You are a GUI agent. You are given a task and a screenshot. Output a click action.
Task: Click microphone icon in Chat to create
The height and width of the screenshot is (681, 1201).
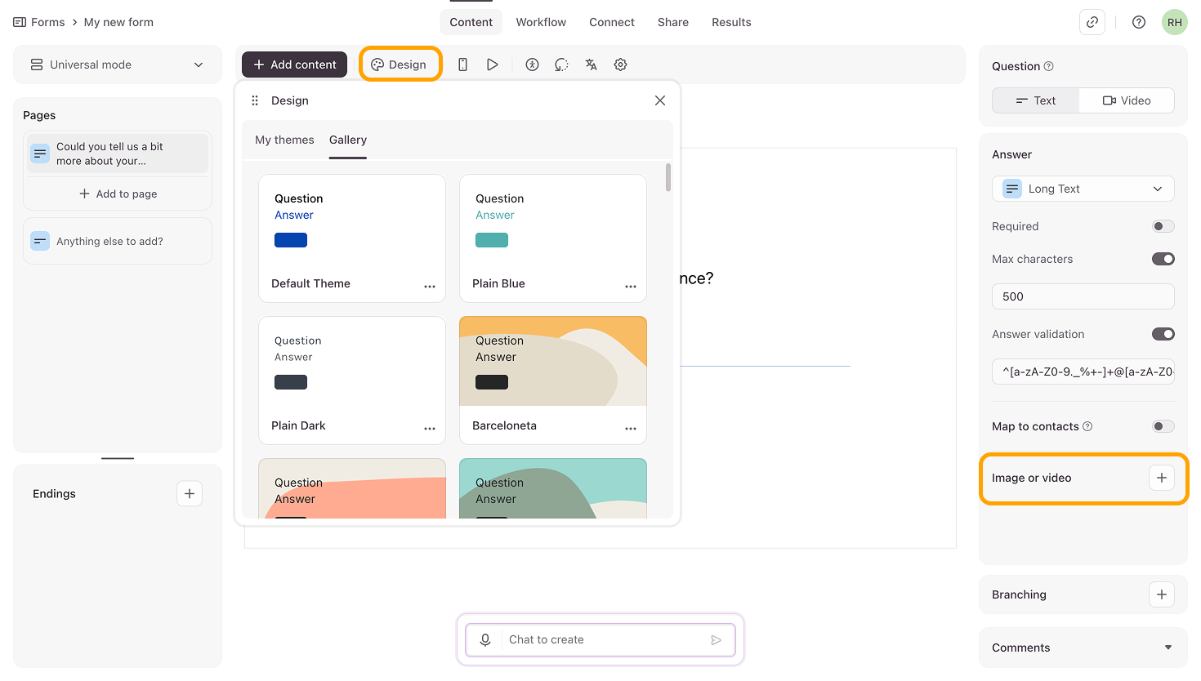click(x=485, y=639)
